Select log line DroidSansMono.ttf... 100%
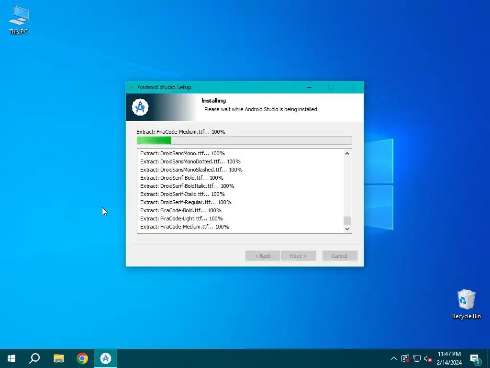Image resolution: width=490 pixels, height=368 pixels. click(182, 153)
